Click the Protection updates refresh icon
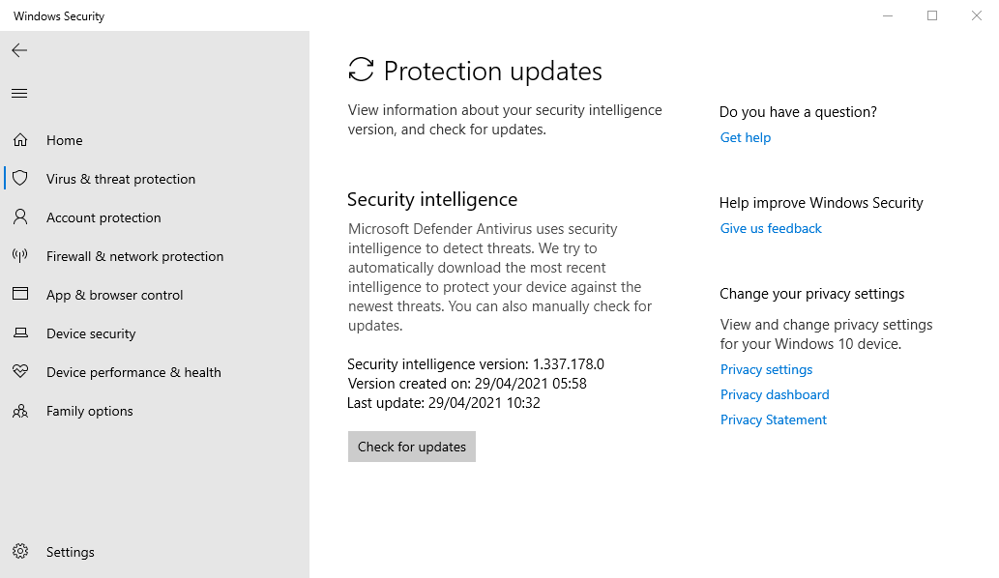The width and height of the screenshot is (999, 578). 360,71
